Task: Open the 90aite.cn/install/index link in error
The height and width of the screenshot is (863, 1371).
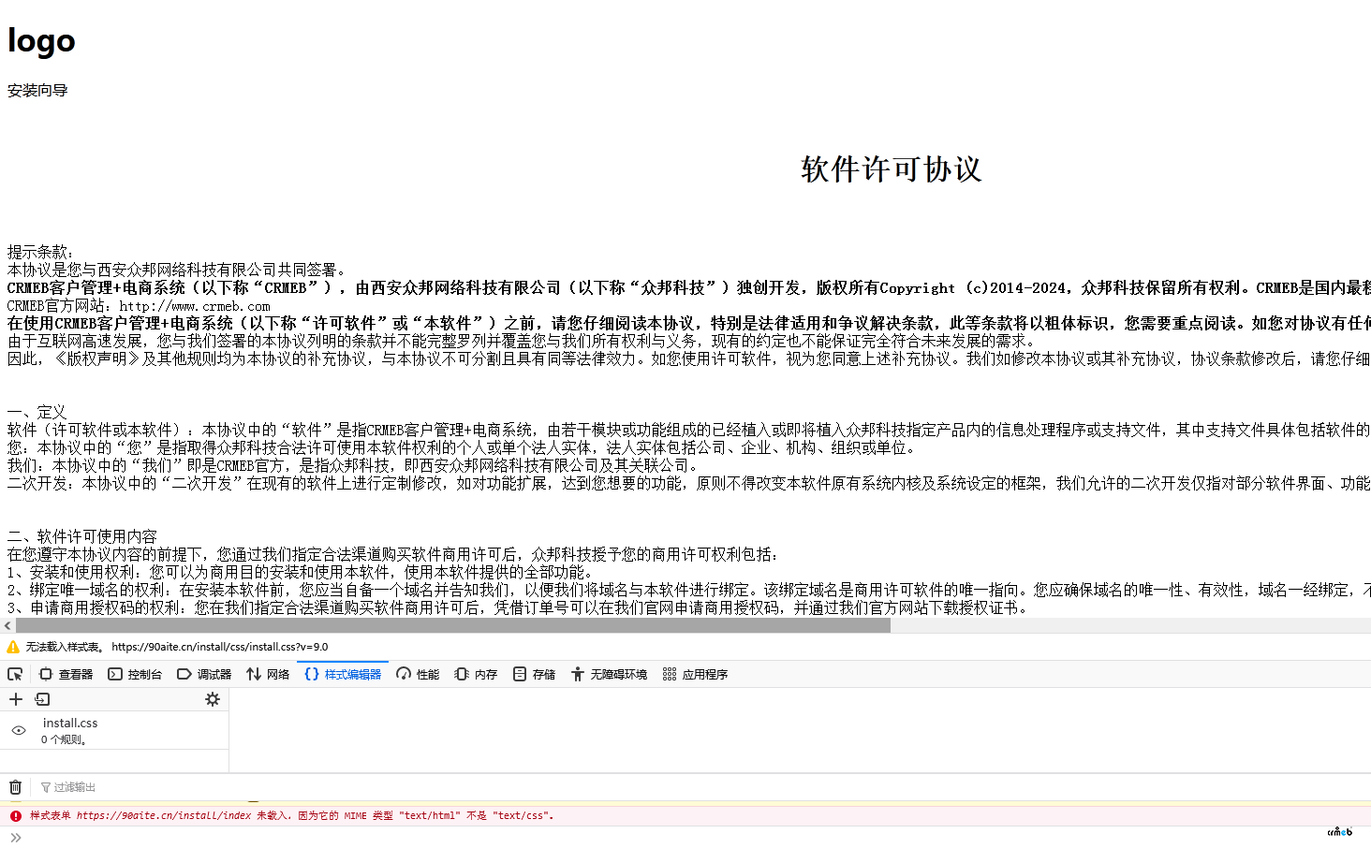Action: 164,815
